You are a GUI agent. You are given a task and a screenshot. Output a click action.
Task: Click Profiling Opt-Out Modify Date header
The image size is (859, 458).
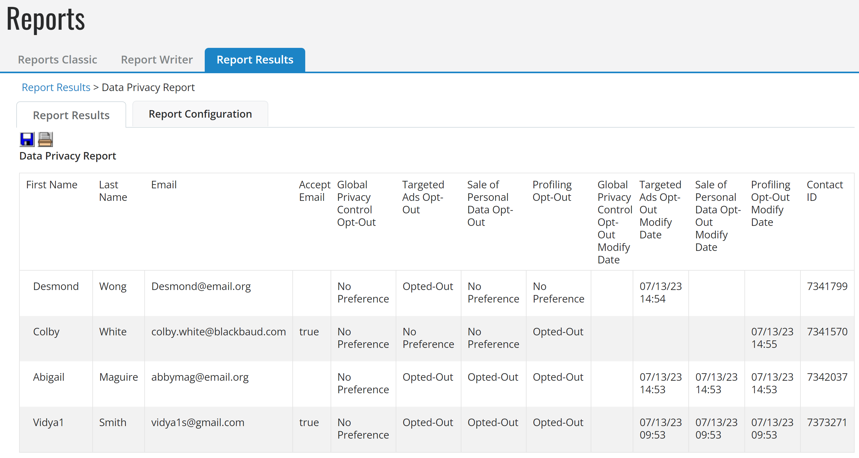[770, 203]
